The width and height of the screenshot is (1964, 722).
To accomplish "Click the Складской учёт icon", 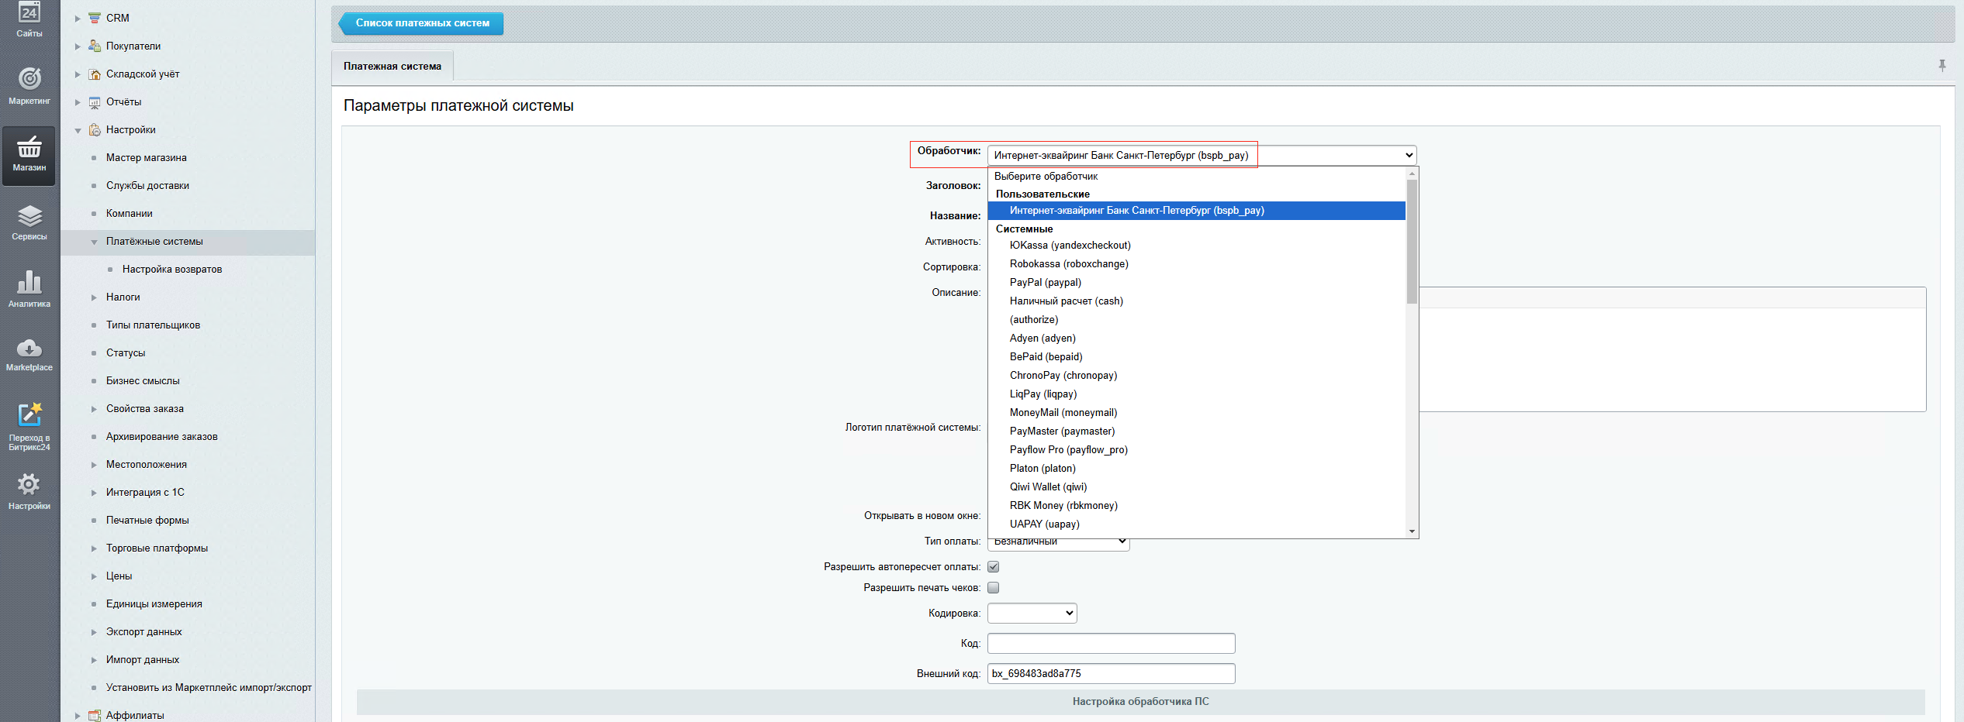I will point(95,74).
